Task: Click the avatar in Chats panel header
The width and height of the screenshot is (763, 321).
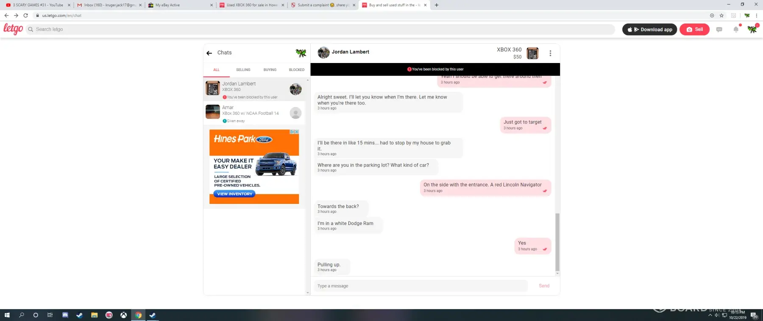Action: (301, 53)
